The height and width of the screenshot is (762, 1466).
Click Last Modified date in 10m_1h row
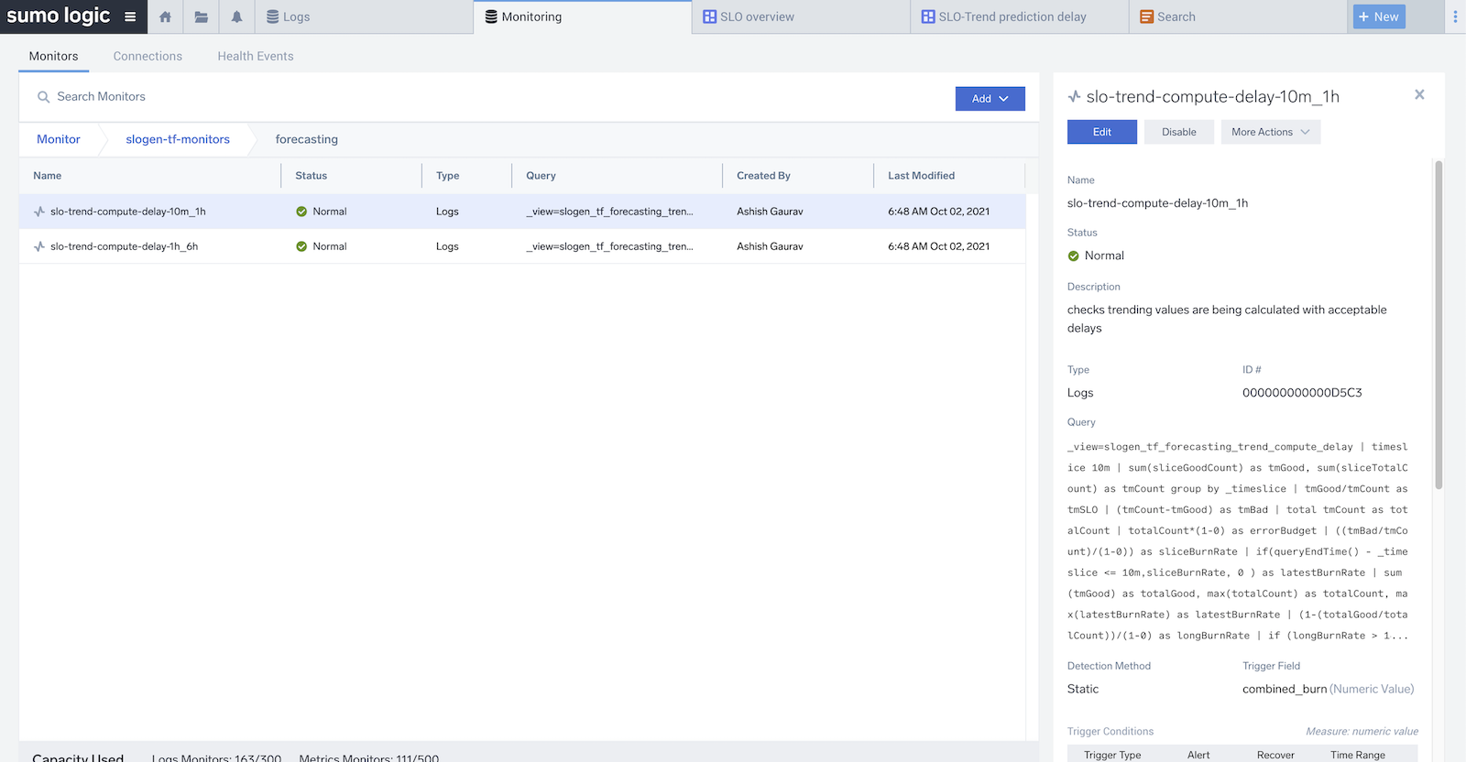point(938,212)
